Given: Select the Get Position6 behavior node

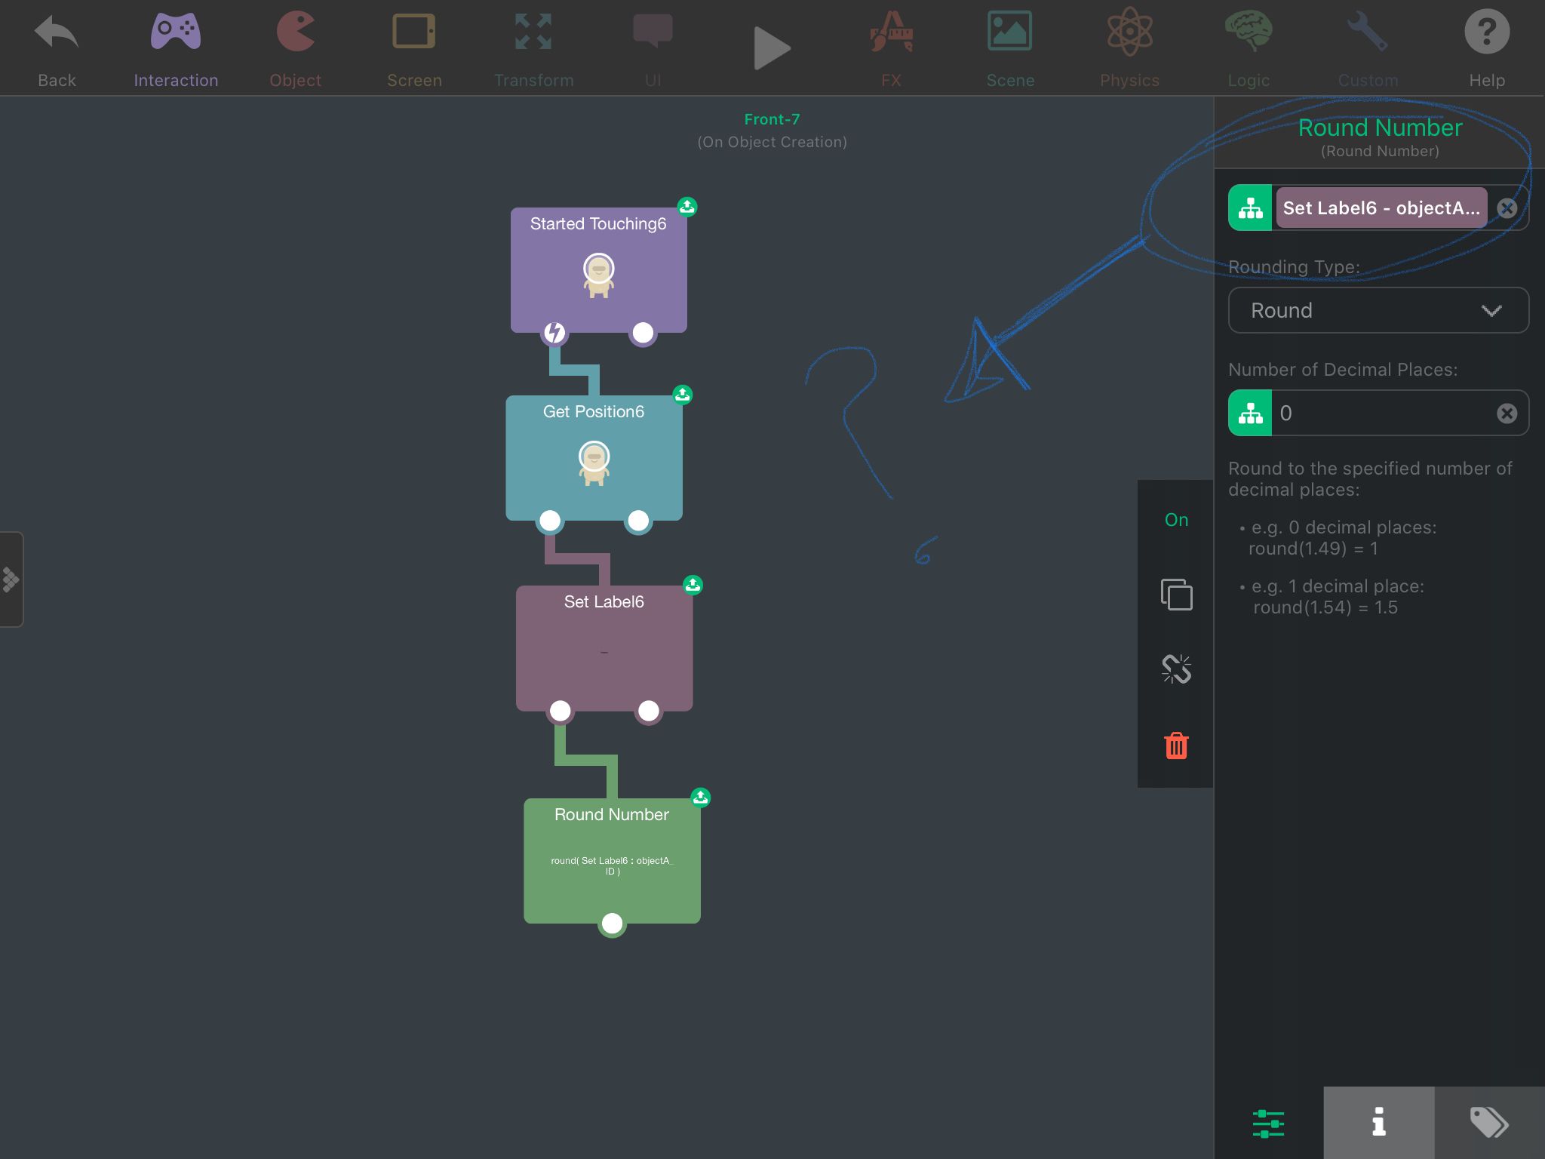Looking at the screenshot, I should [594, 457].
